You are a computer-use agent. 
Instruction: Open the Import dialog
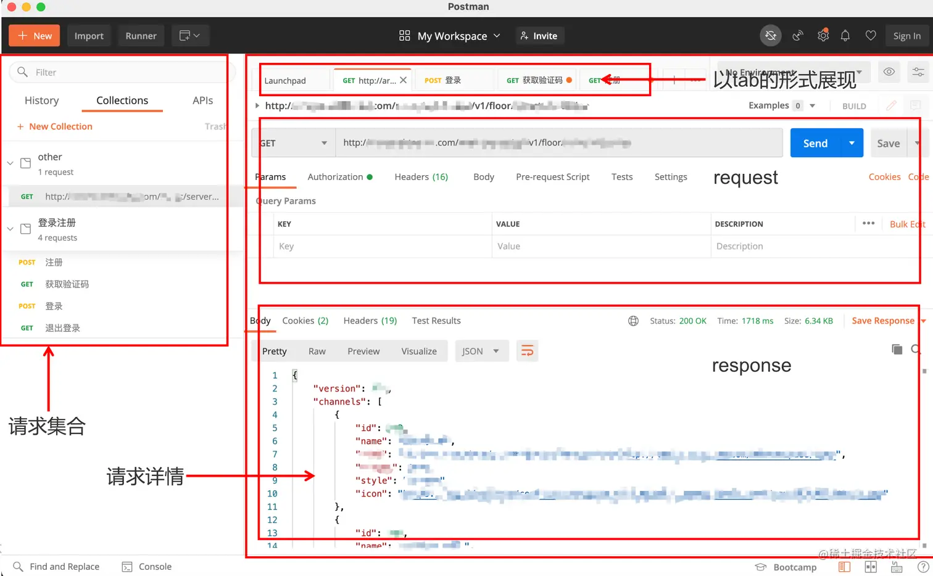(x=89, y=36)
